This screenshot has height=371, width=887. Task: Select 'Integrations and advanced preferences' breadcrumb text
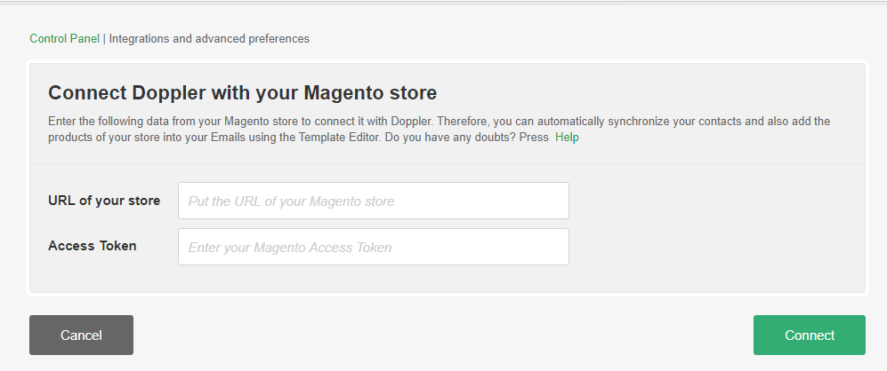pos(209,39)
